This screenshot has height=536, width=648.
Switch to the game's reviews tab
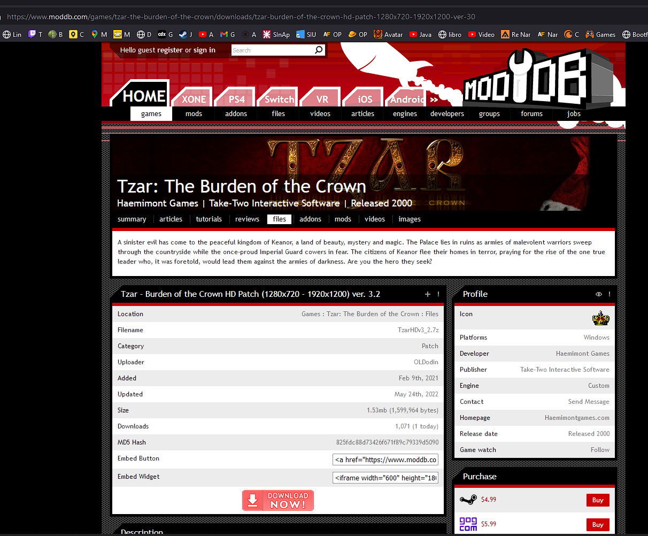(x=247, y=219)
